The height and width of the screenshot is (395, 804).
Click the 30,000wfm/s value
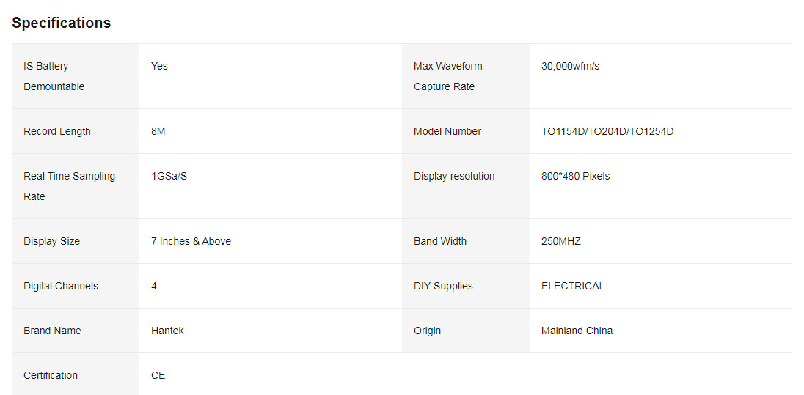[570, 66]
